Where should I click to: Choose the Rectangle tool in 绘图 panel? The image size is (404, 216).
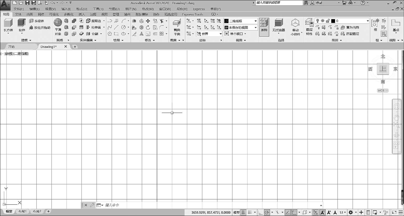click(x=116, y=34)
